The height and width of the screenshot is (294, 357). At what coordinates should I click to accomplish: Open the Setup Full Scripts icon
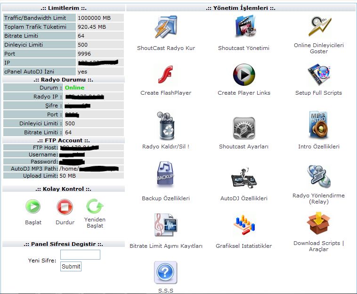pyautogui.click(x=319, y=74)
